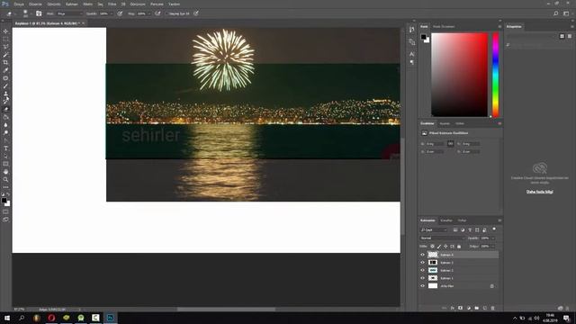The width and height of the screenshot is (576, 324).
Task: Open layer filter type dropdown
Action: (x=434, y=230)
